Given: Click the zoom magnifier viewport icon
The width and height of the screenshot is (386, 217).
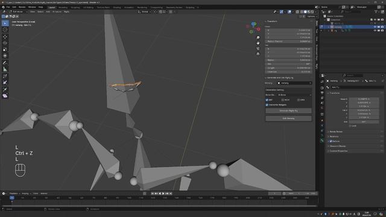Looking at the screenshot, I should (x=258, y=37).
